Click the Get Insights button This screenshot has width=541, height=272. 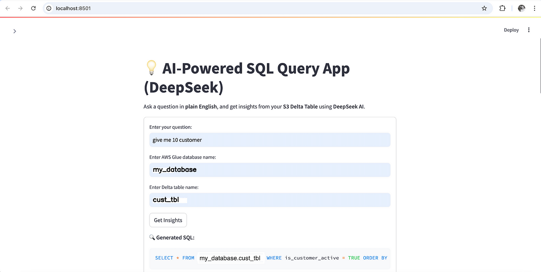tap(168, 220)
